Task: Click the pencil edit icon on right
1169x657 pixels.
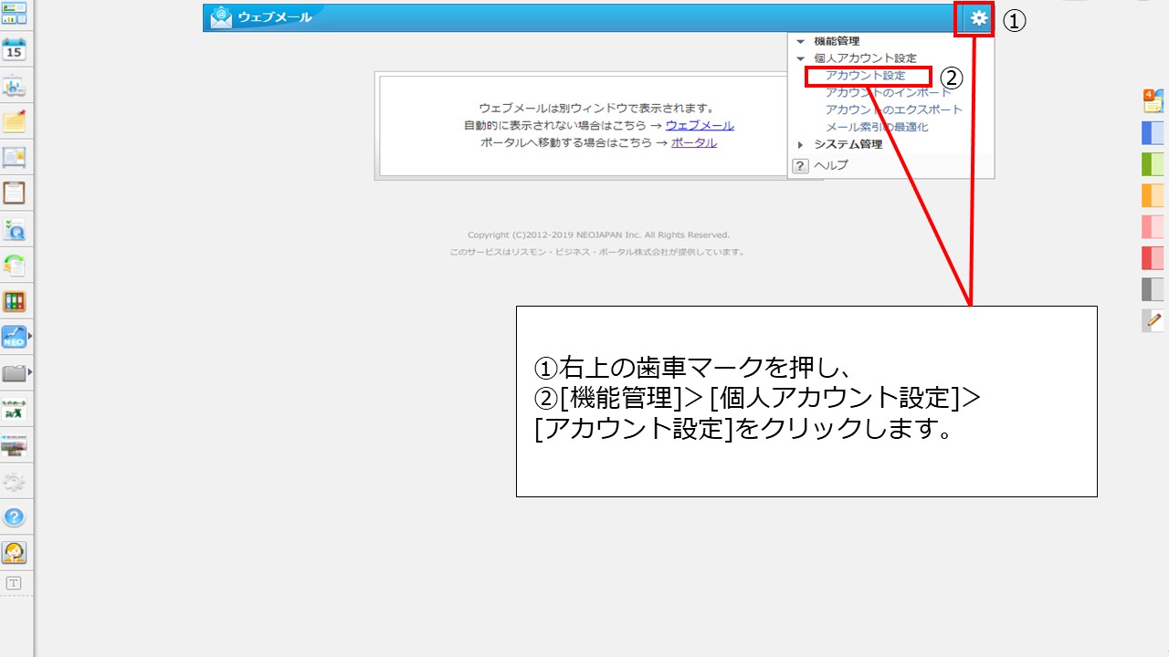Action: [1153, 320]
